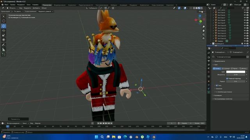Toggle camera view in the viewport
The image size is (250, 140).
coord(204,35)
